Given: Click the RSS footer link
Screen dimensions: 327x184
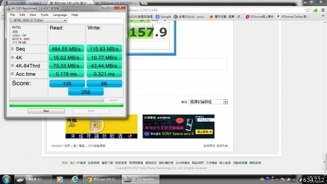Looking at the screenshot, I should click(x=65, y=163).
